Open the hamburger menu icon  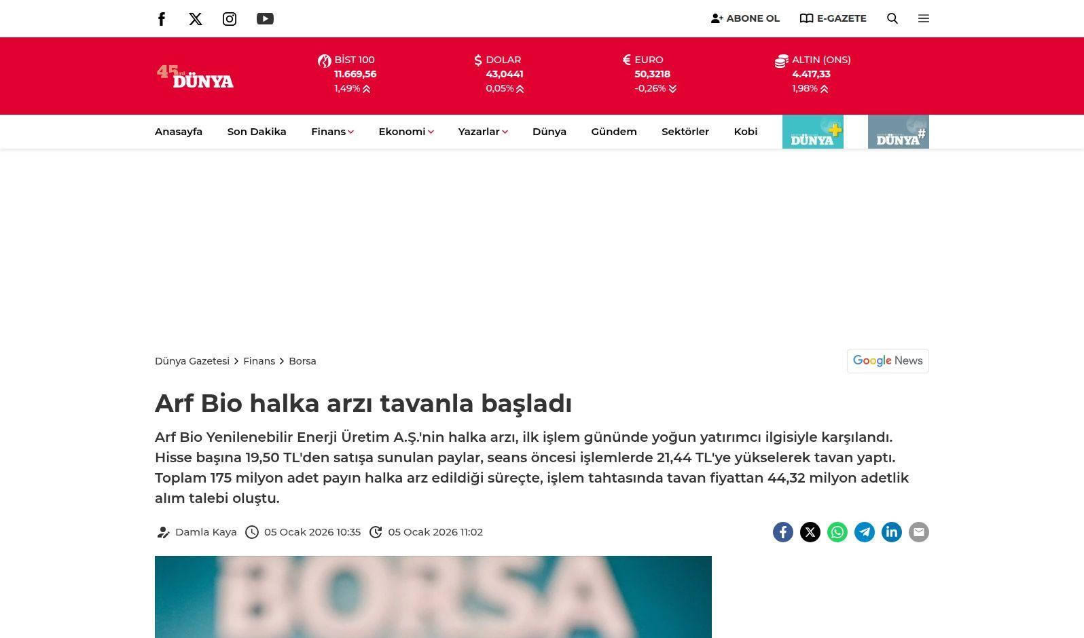pos(924,18)
